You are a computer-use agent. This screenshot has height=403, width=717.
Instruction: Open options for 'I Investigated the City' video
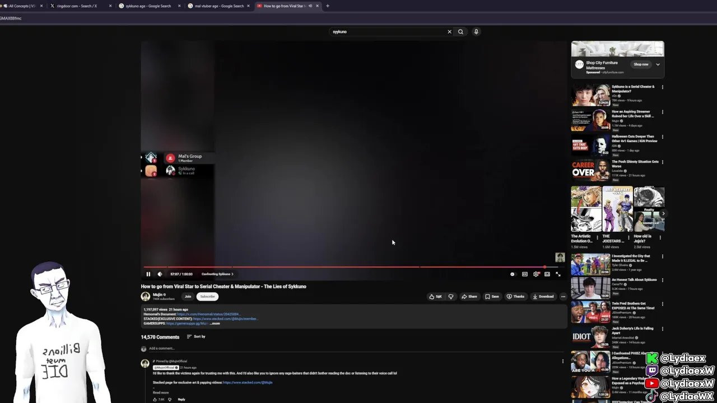click(x=662, y=257)
